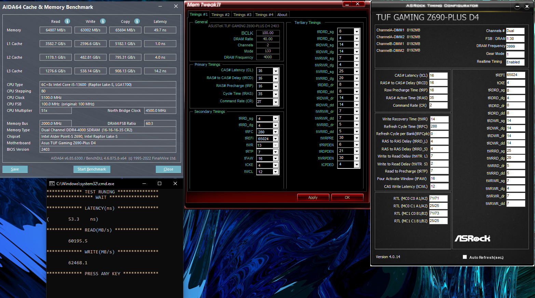Expand the Command Rate (CR) dropdown
535x298 pixels.
(276, 102)
